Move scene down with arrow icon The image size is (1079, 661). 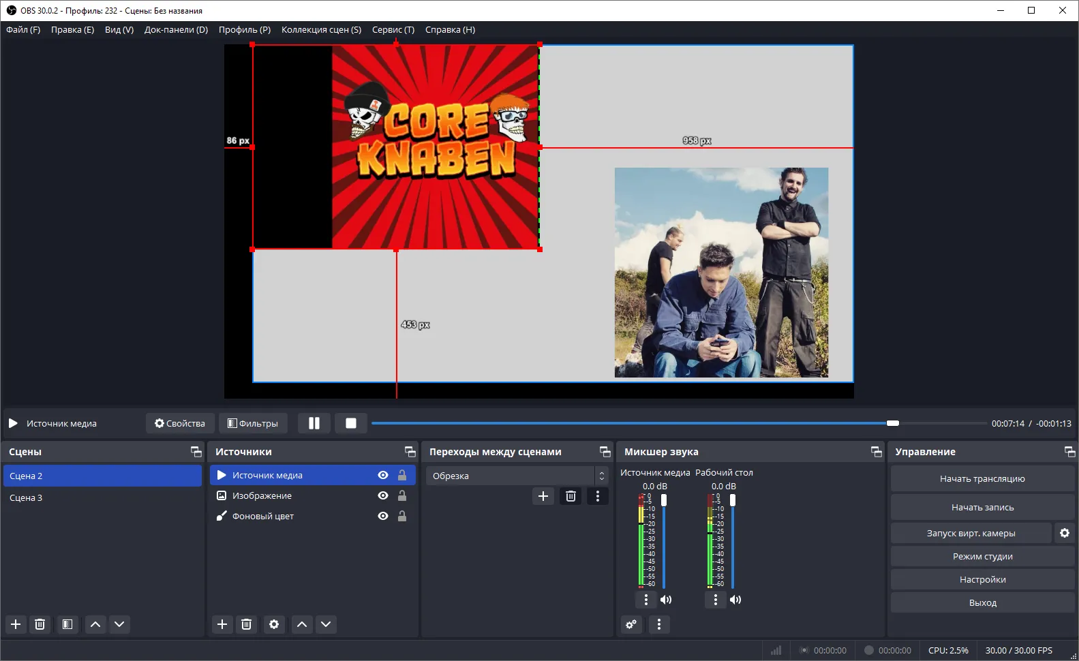pos(119,624)
